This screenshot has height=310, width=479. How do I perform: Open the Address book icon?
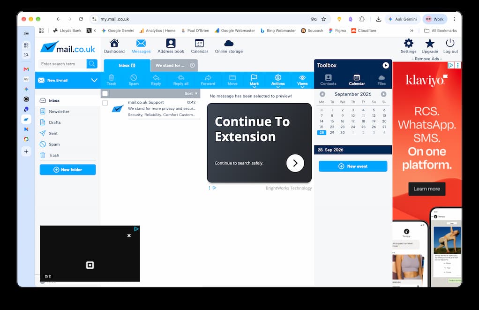click(171, 44)
